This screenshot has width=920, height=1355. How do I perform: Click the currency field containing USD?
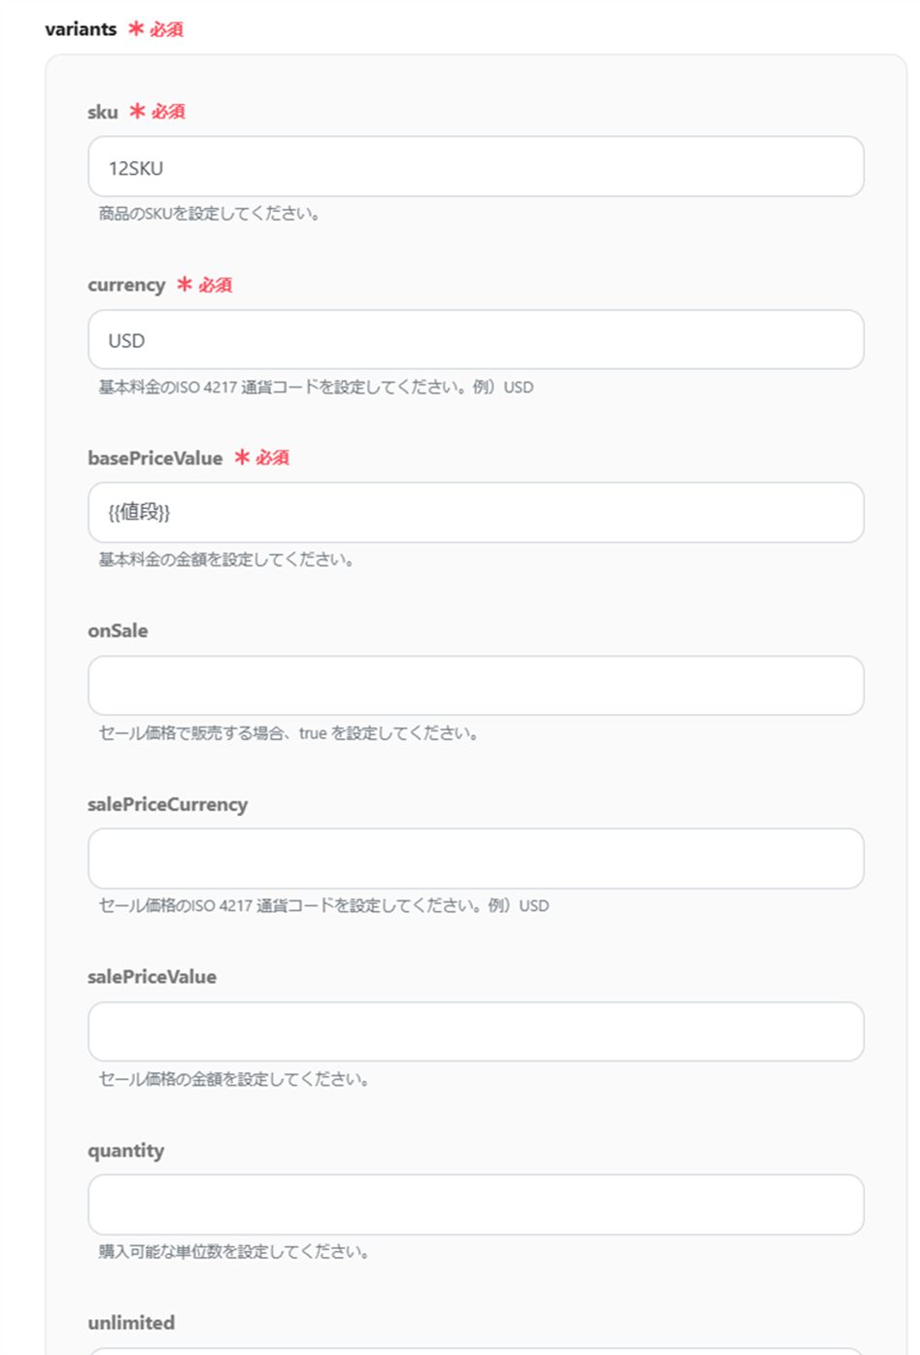tap(475, 340)
